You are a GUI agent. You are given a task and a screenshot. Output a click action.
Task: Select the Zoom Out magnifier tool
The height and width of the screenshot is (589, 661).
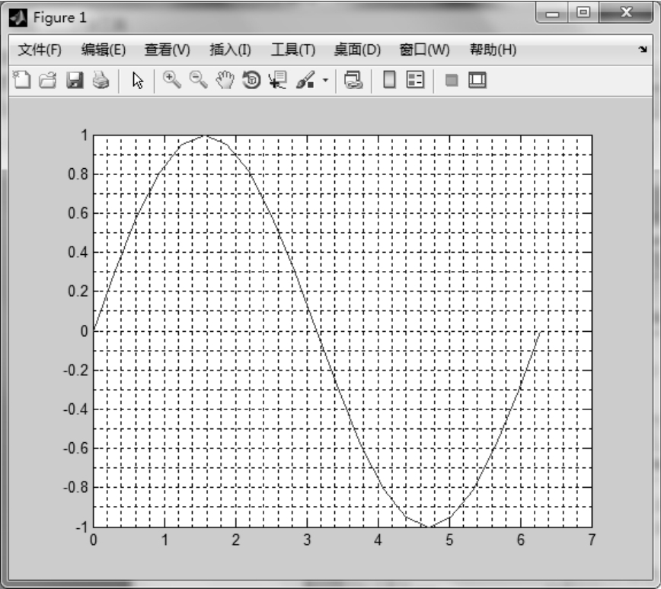coord(198,80)
